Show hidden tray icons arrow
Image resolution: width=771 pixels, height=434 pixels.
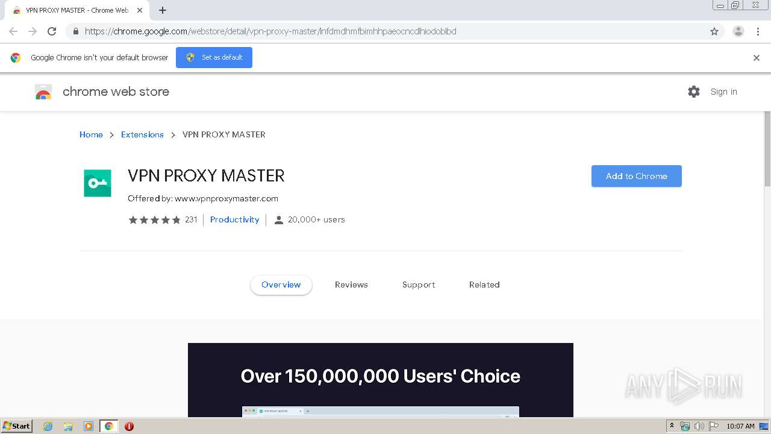click(x=672, y=426)
